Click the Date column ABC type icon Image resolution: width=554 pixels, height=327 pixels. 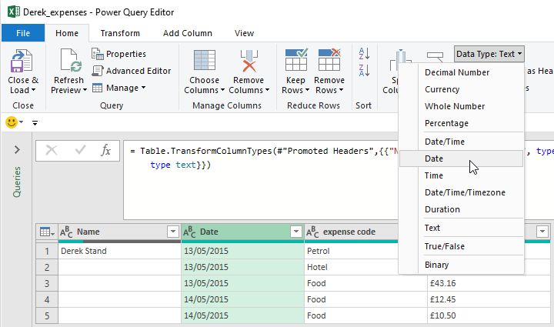(x=189, y=232)
